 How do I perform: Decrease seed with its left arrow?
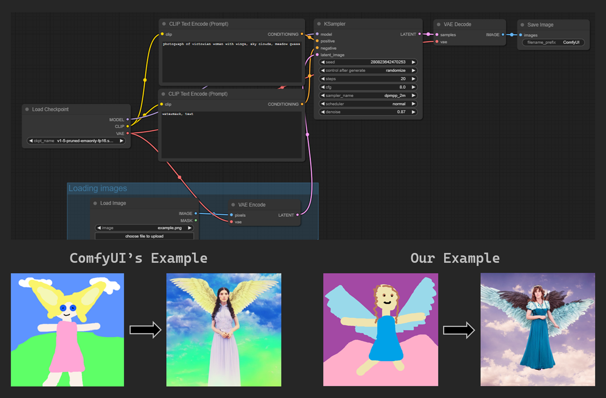pos(322,62)
